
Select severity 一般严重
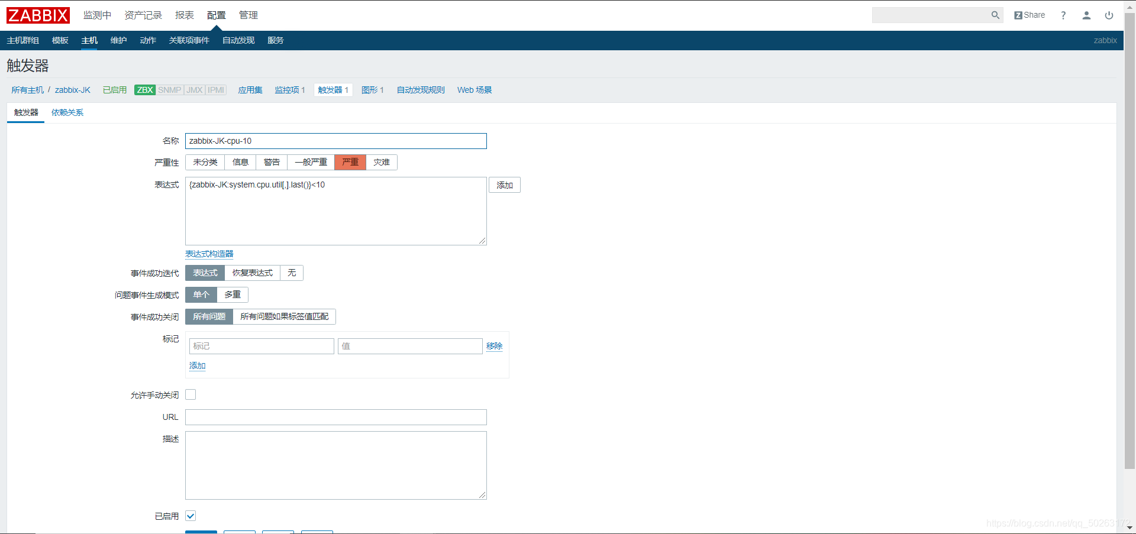pos(311,162)
